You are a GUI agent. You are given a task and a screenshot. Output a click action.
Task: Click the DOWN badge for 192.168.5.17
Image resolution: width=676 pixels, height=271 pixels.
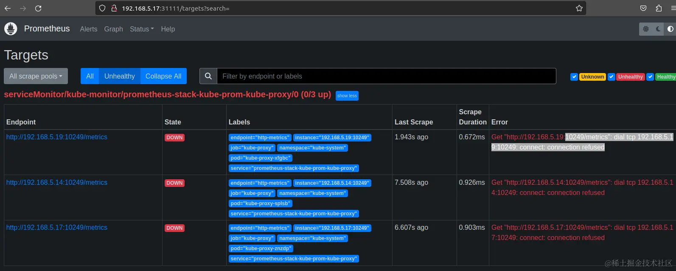174,228
